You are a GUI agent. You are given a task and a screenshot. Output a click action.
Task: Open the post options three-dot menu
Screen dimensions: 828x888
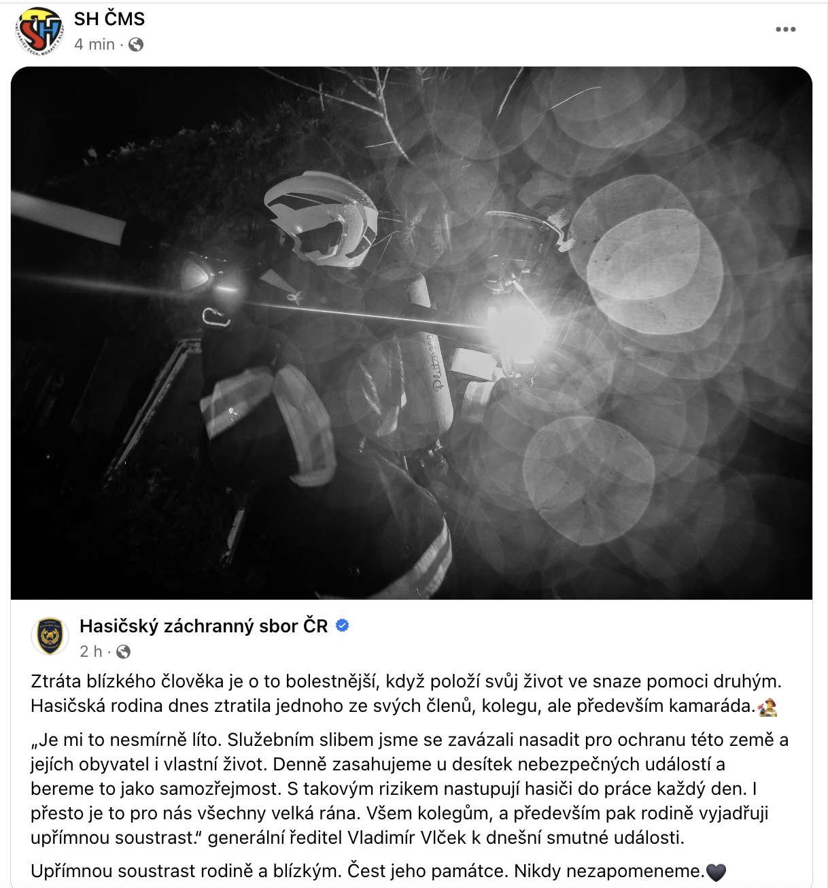pos(785,29)
